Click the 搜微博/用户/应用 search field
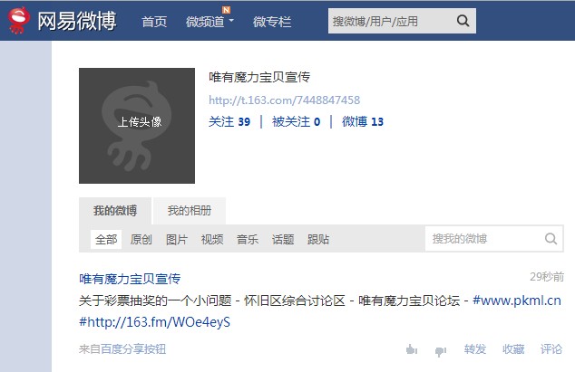 pyautogui.click(x=393, y=21)
